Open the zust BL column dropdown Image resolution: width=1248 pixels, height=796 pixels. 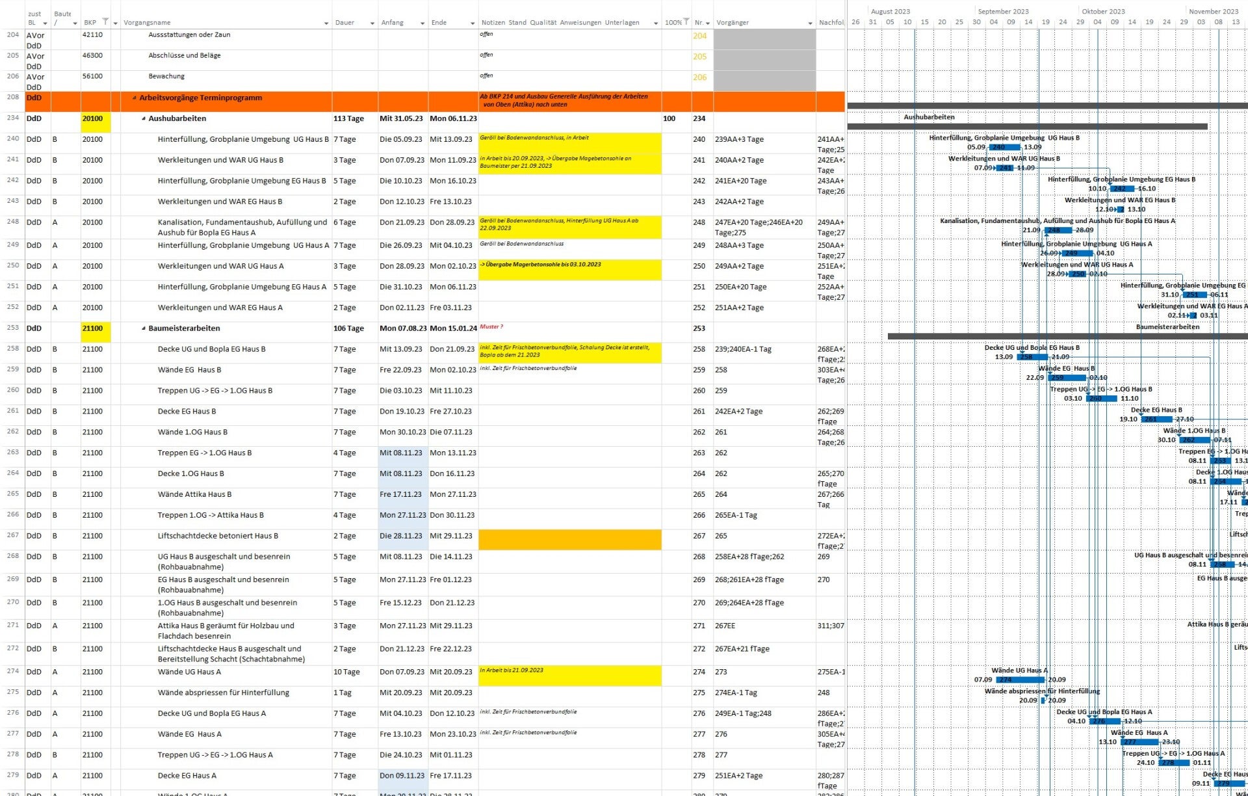pyautogui.click(x=45, y=23)
